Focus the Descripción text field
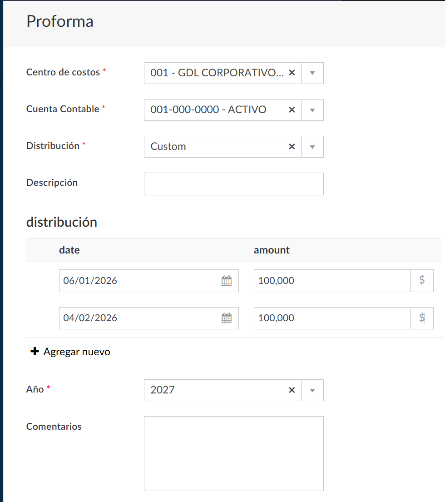The height and width of the screenshot is (502, 445). coord(233,184)
